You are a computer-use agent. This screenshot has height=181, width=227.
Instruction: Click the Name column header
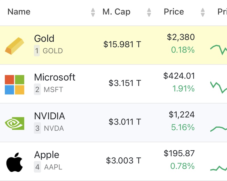click(x=19, y=12)
